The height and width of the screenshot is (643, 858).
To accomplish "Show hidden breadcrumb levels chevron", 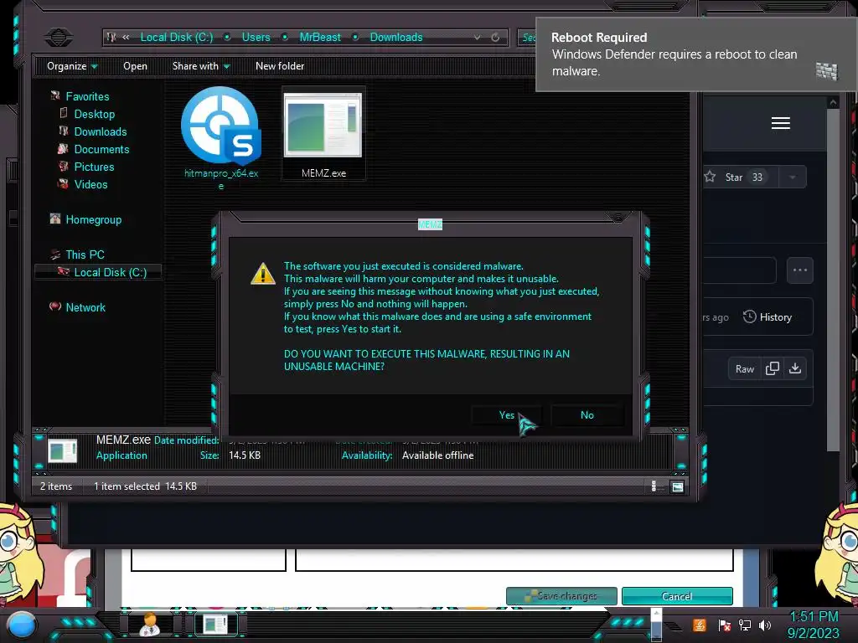I will [126, 37].
